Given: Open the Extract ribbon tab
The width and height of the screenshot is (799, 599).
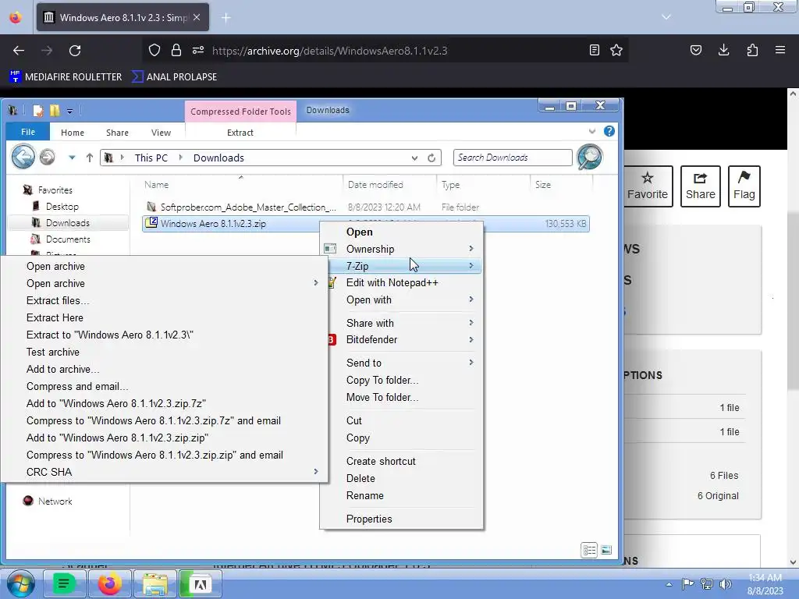Looking at the screenshot, I should click(240, 133).
